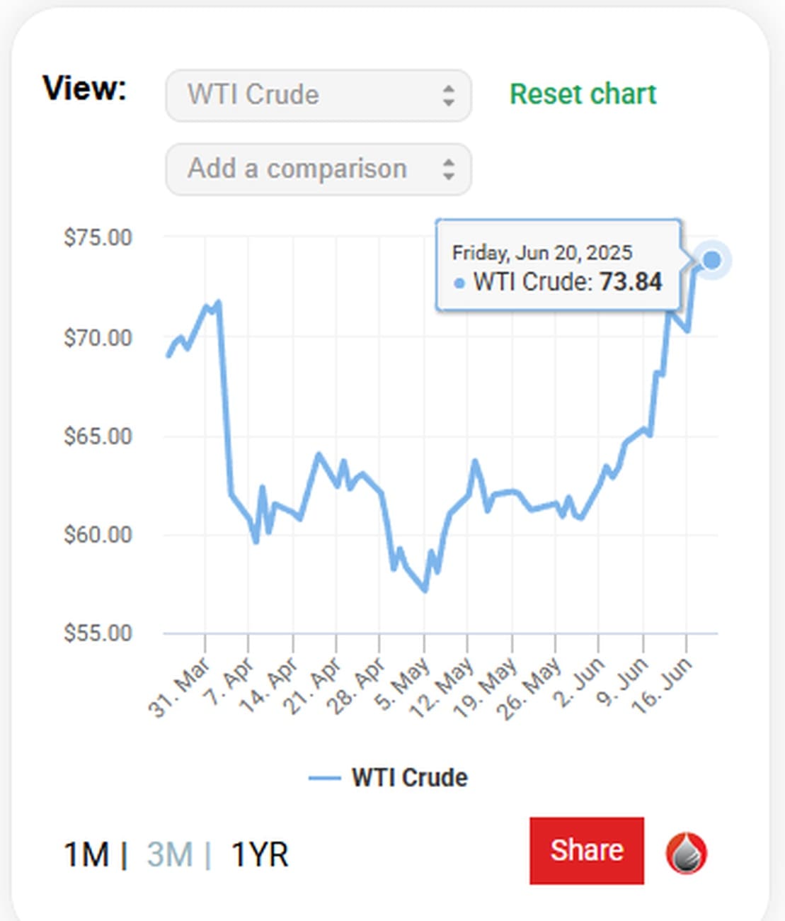Click the 5. May date axis label

[404, 684]
